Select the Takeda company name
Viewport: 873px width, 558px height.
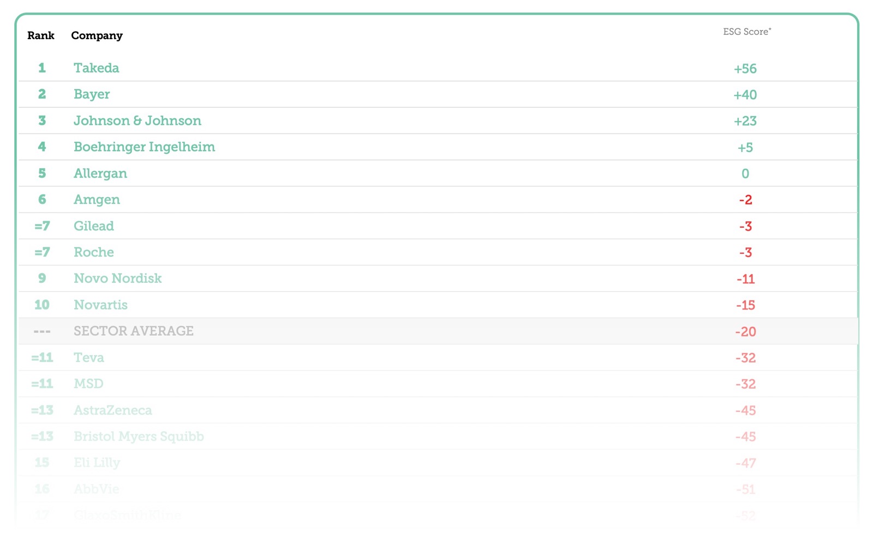pyautogui.click(x=96, y=68)
